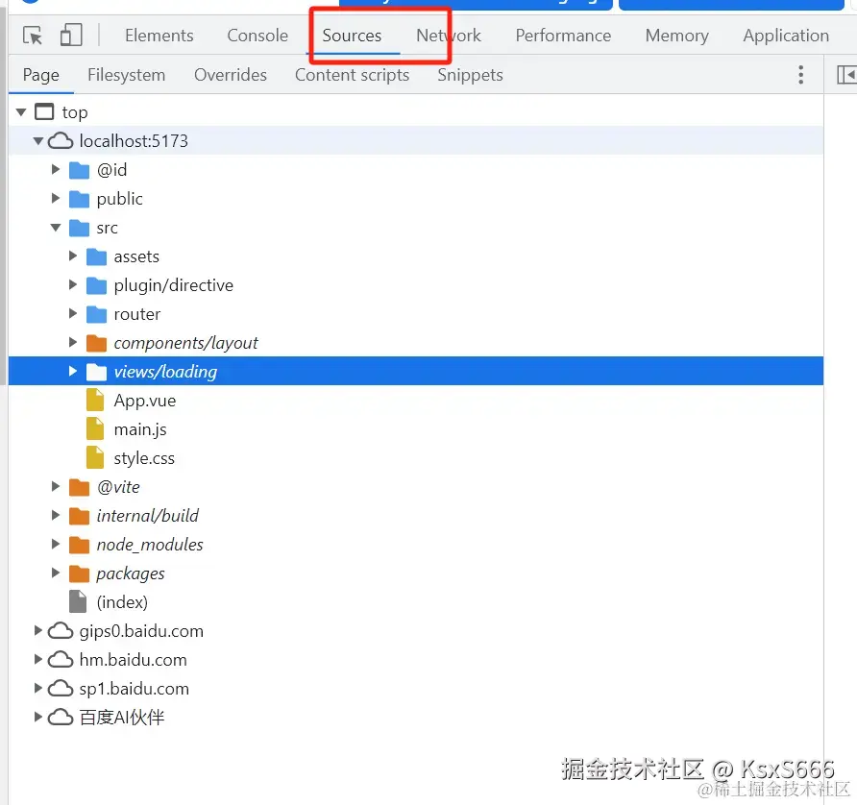The height and width of the screenshot is (805, 857).
Task: Click the hm.baidu.com cloud icon
Action: point(61,660)
